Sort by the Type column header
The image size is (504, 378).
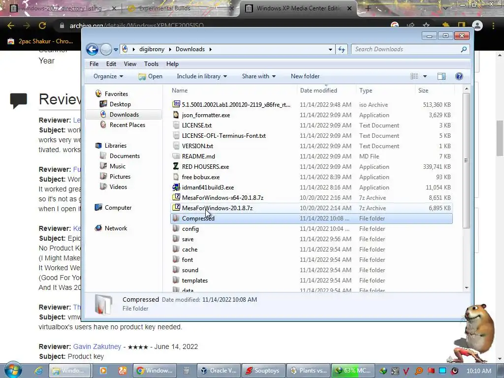point(366,91)
